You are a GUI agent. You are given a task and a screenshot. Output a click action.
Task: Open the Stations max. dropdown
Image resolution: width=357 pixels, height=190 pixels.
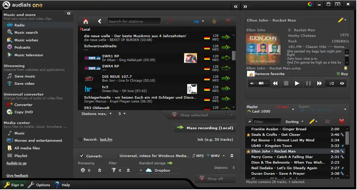(x=96, y=114)
